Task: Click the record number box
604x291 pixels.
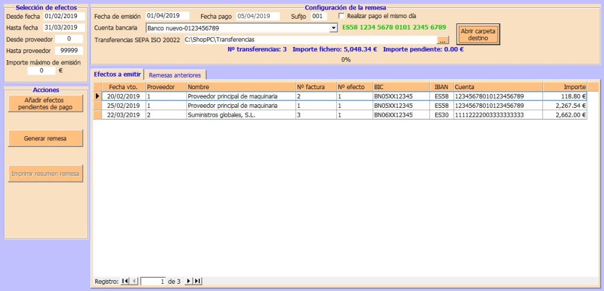Action: pyautogui.click(x=153, y=281)
